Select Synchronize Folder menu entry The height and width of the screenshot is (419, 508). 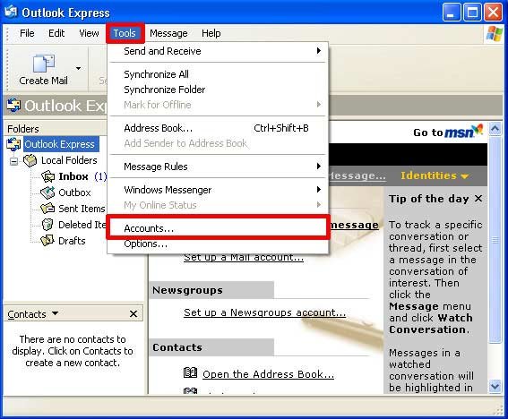pos(218,90)
